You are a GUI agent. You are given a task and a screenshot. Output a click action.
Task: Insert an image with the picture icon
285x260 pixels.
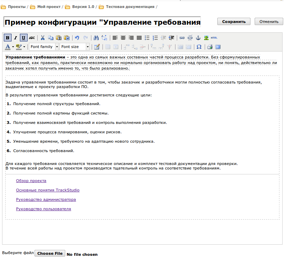click(206, 38)
